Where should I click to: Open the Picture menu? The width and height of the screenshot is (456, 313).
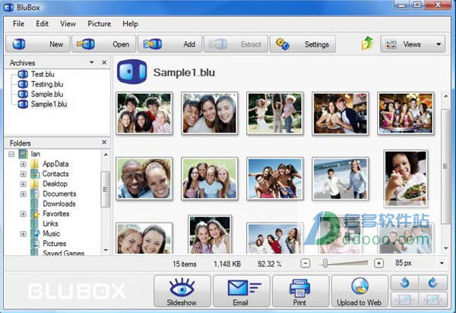pyautogui.click(x=99, y=24)
